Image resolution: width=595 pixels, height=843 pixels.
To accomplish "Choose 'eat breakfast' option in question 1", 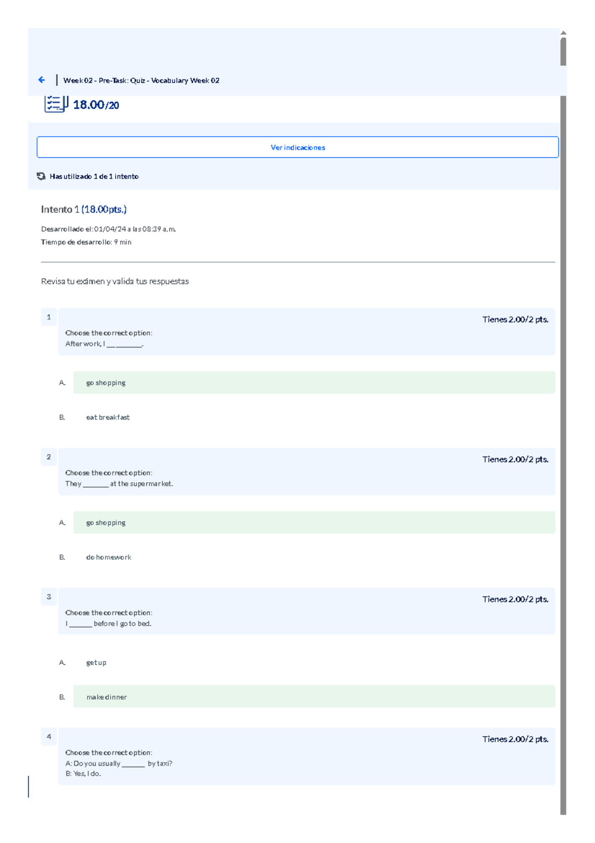I will (x=108, y=418).
